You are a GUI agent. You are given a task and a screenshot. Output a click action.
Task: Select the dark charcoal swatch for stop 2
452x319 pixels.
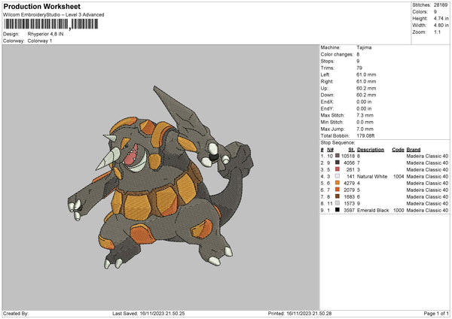pos(338,163)
